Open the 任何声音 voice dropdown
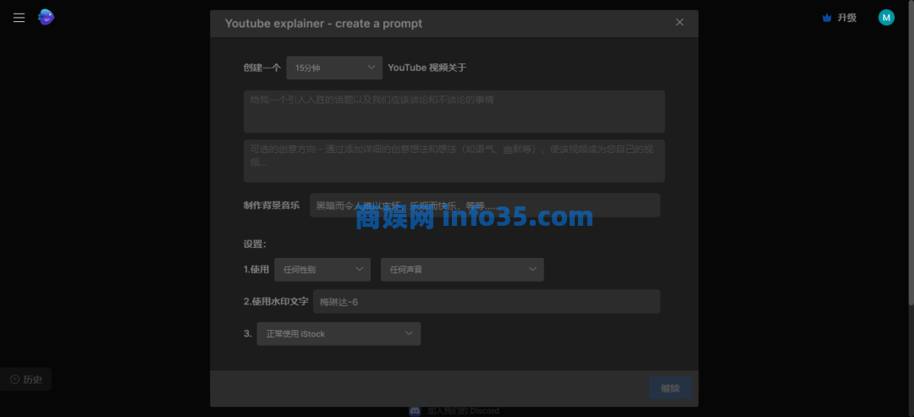The image size is (914, 417). 462,270
